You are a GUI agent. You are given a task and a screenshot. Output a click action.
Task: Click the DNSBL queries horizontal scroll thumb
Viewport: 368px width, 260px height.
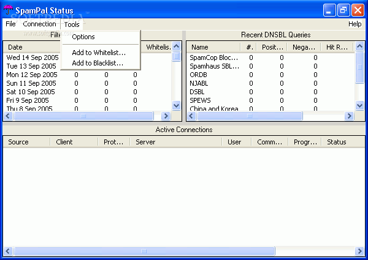[x=250, y=116]
